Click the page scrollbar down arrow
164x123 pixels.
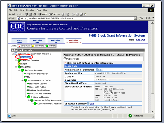[153, 112]
